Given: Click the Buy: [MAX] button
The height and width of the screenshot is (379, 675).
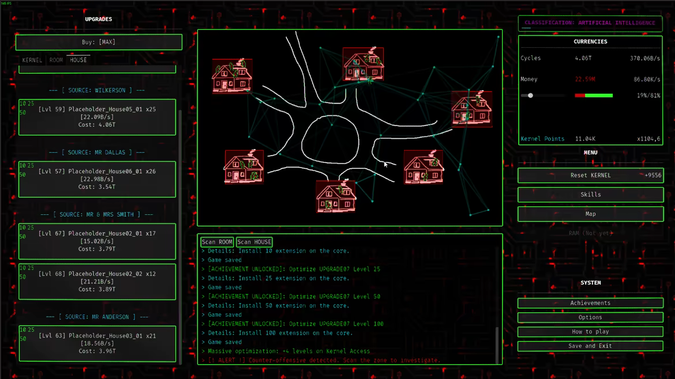Looking at the screenshot, I should click(99, 42).
